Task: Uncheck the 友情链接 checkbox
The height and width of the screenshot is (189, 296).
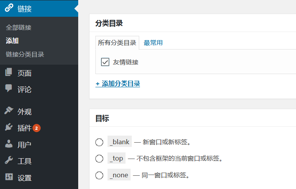Action: 105,62
